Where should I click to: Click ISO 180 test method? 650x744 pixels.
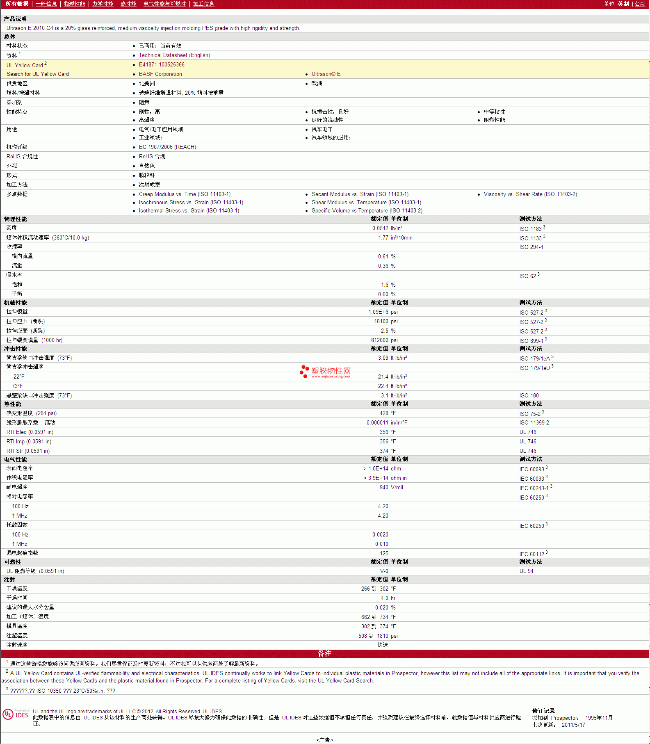click(x=529, y=396)
